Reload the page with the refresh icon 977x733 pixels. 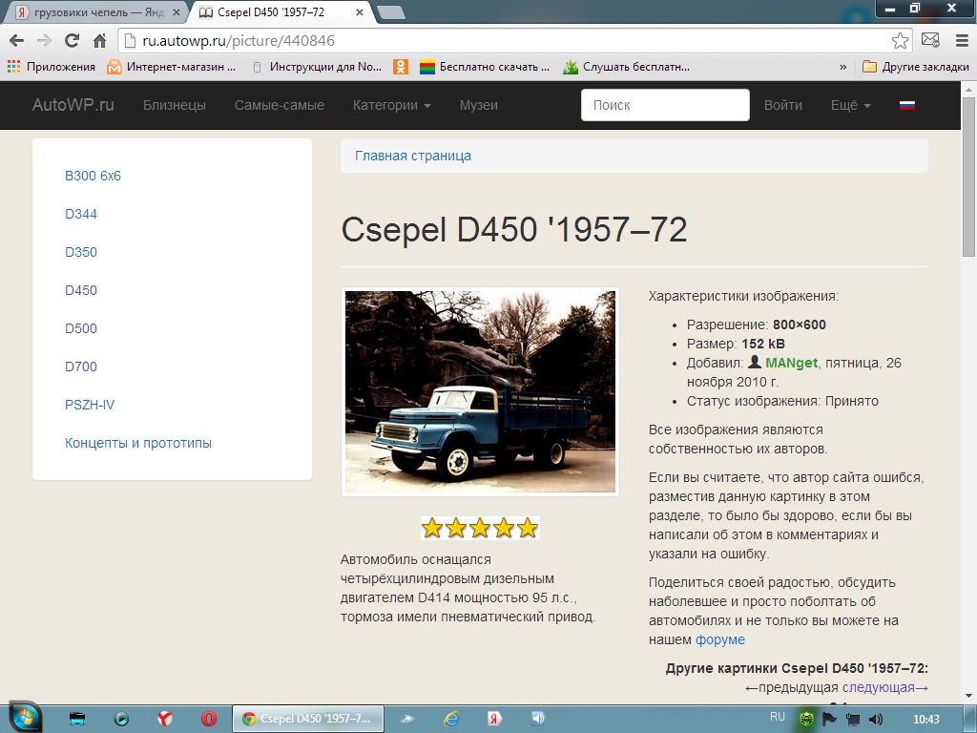[72, 41]
